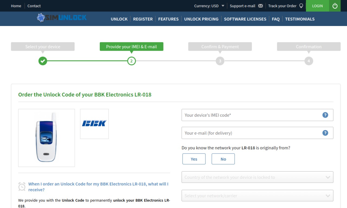The height and width of the screenshot is (208, 347).
Task: Click the location pin icon for order tracking
Action: [x=301, y=6]
